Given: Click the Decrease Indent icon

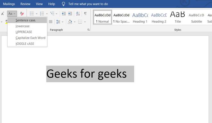Looking at the screenshot, I should click(64, 13).
